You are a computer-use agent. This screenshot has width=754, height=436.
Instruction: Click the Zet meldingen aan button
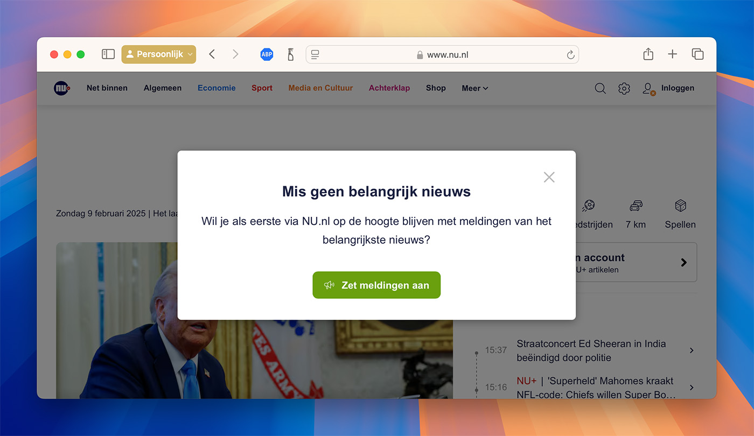click(376, 285)
